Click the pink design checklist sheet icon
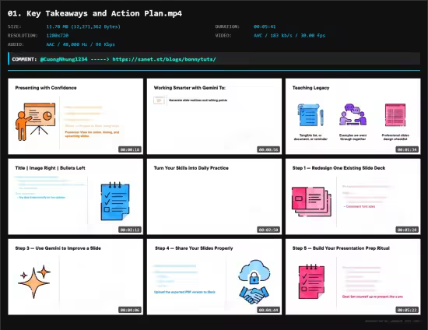The width and height of the screenshot is (428, 330). 395,115
